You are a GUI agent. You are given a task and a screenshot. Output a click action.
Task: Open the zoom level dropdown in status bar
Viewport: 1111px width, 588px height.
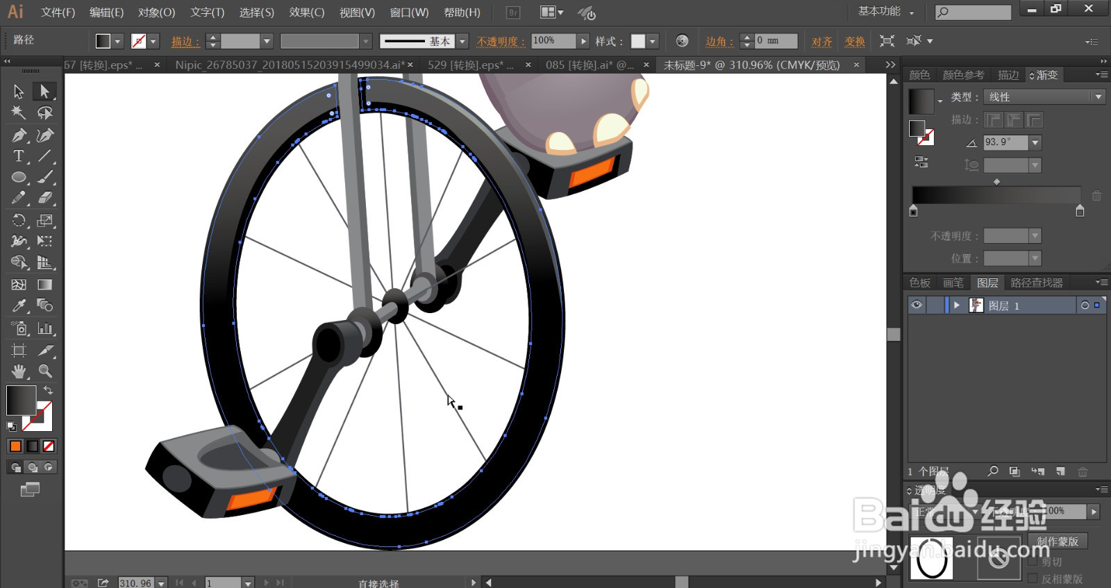(161, 583)
